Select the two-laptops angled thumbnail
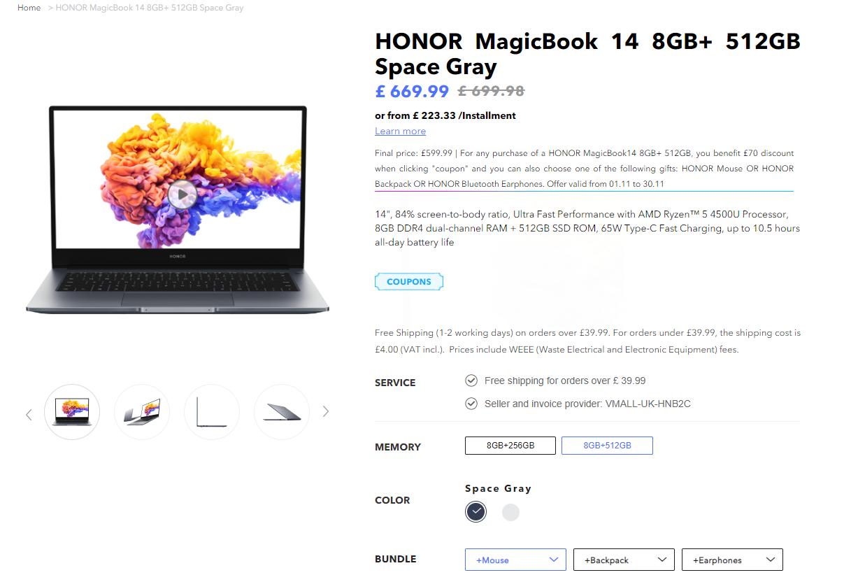Image resolution: width=858 pixels, height=575 pixels. 142,412
